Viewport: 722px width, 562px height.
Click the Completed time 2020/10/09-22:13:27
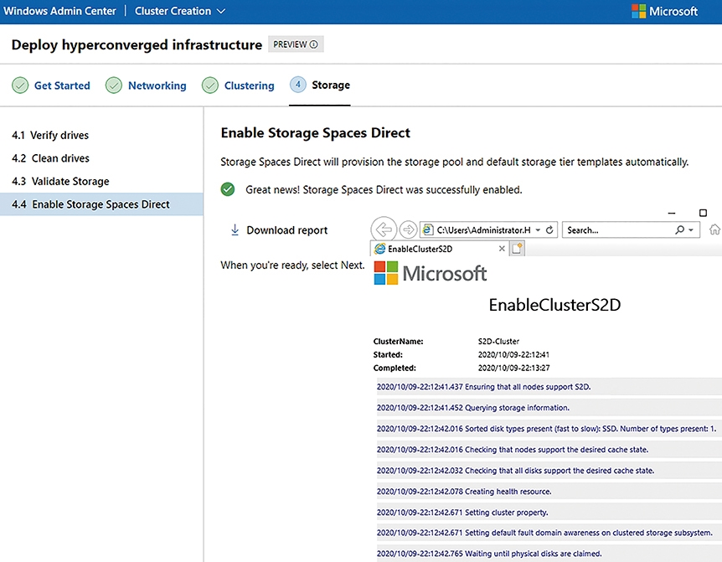[x=514, y=369]
